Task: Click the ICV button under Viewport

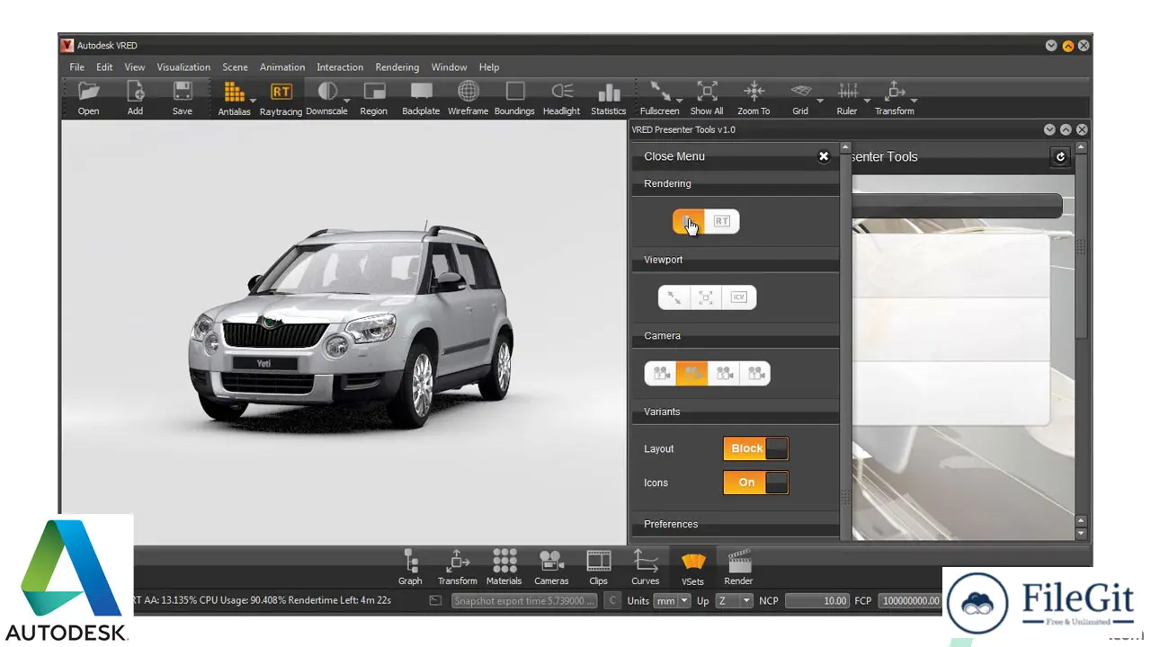Action: click(739, 297)
